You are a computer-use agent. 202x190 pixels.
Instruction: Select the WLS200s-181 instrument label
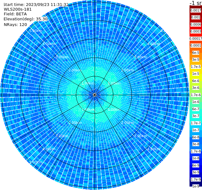pyautogui.click(x=18, y=9)
